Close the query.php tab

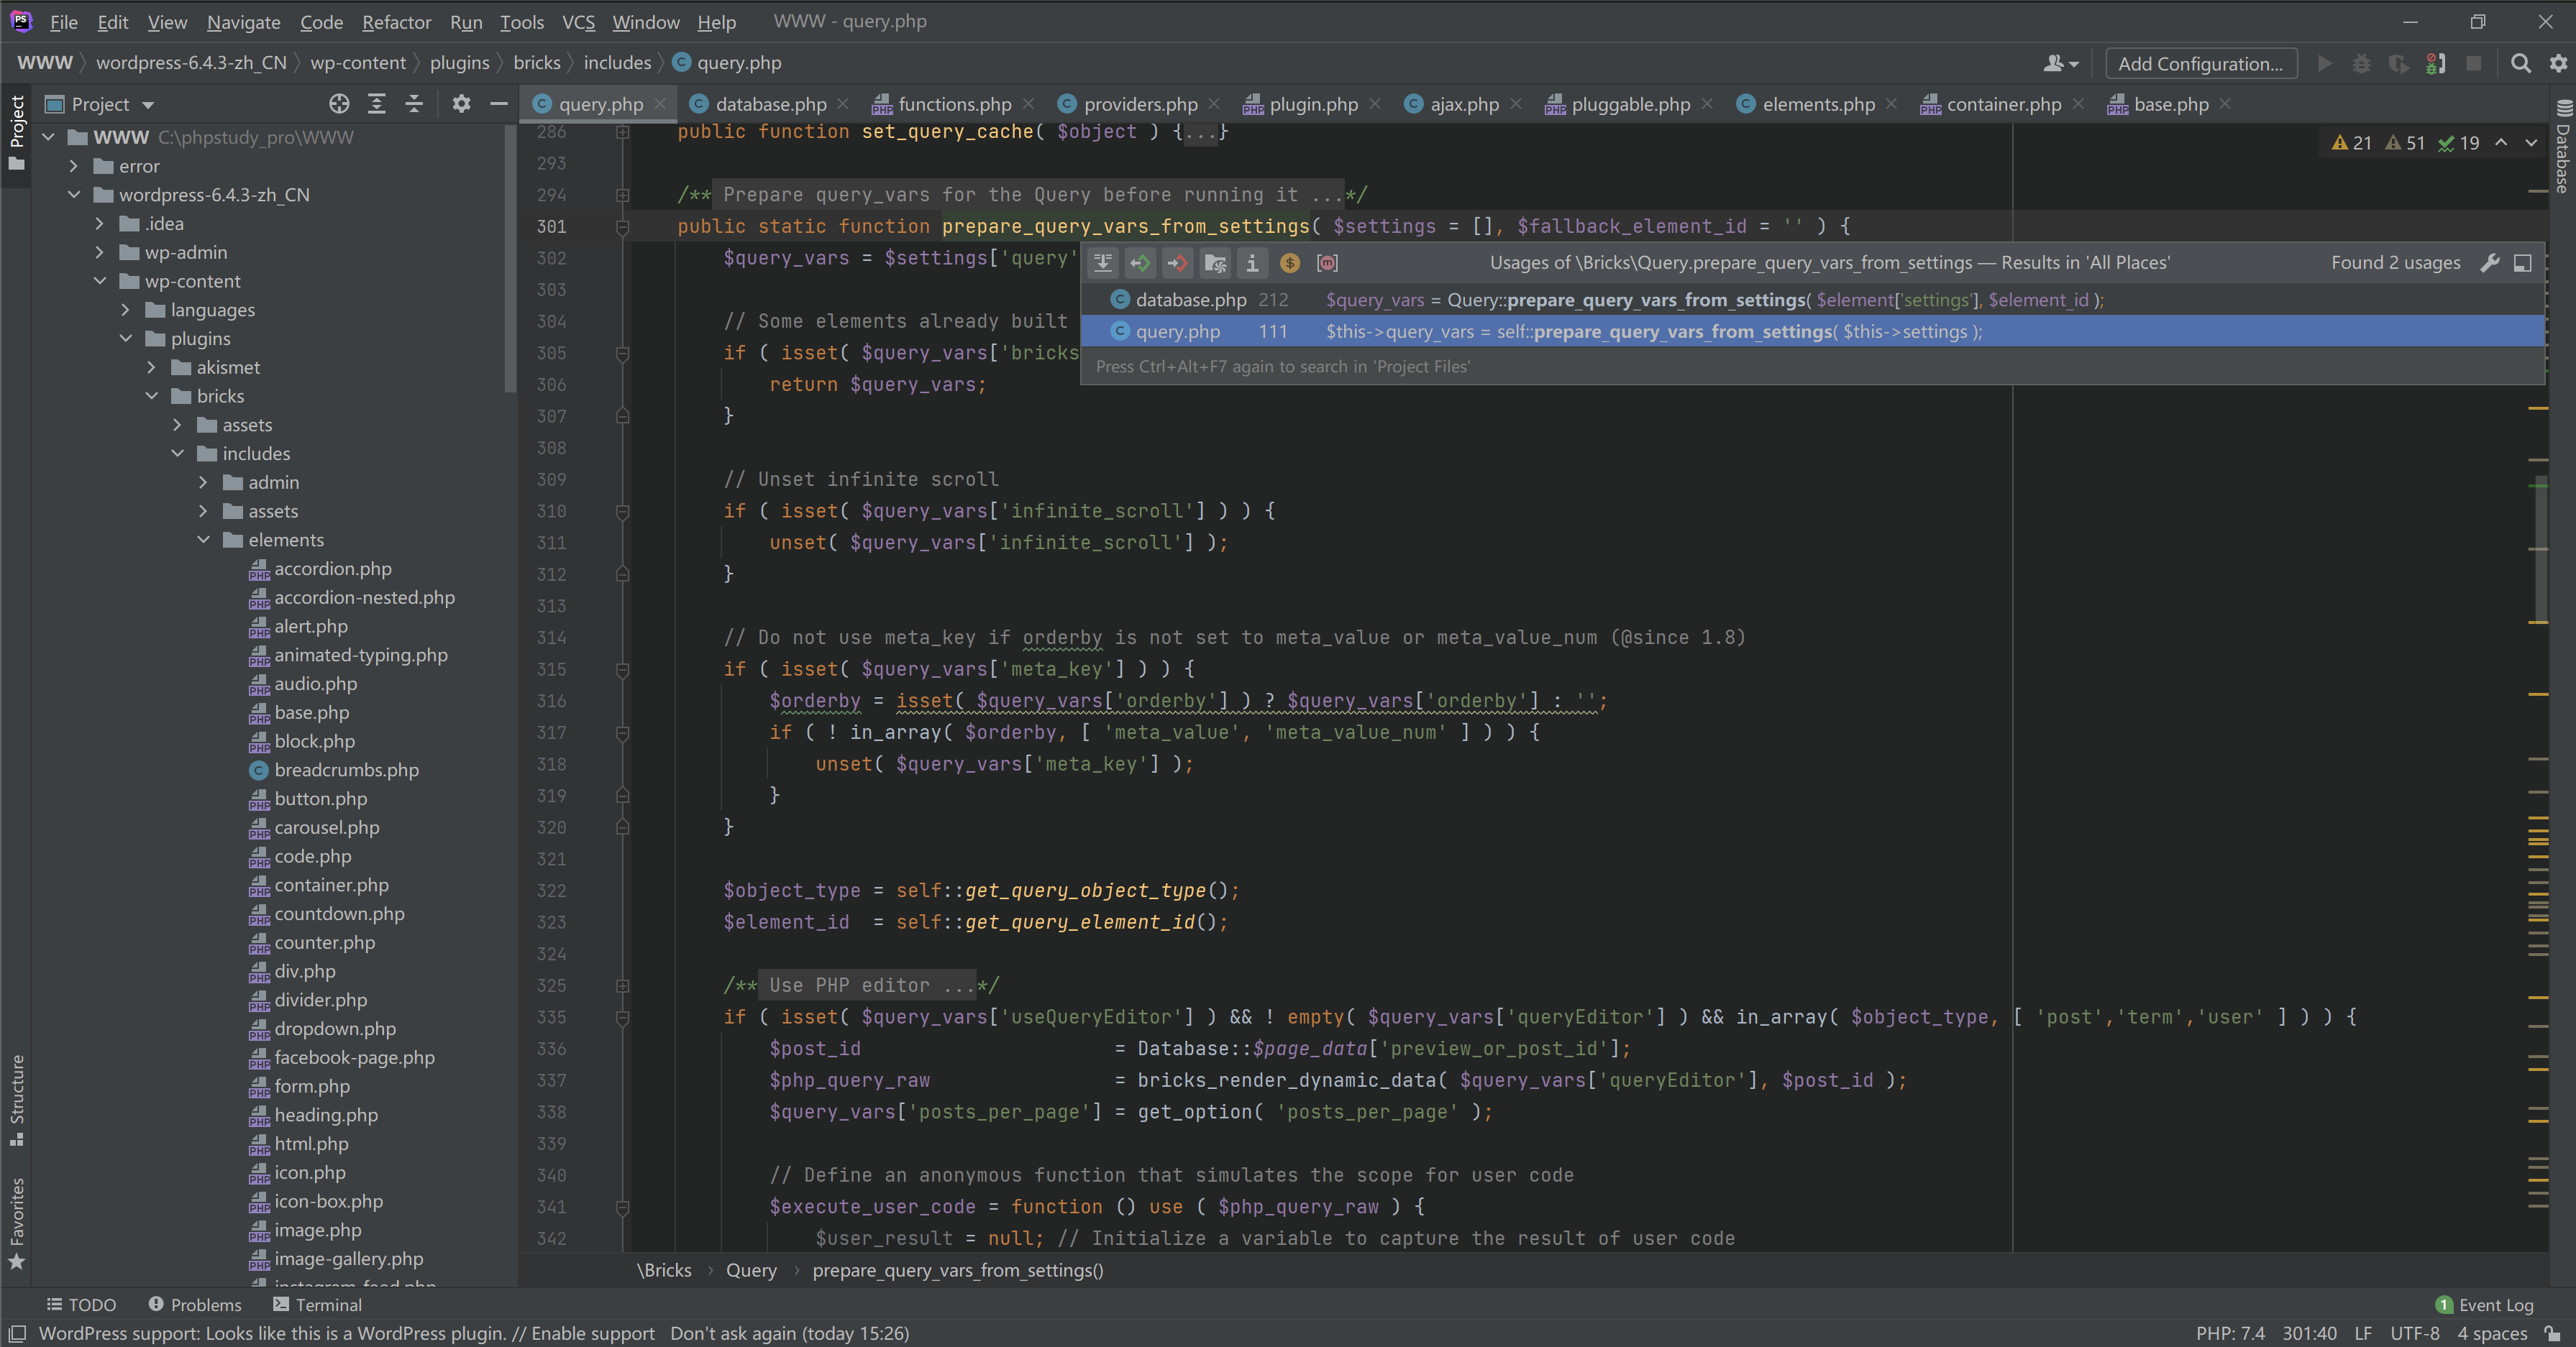click(660, 104)
